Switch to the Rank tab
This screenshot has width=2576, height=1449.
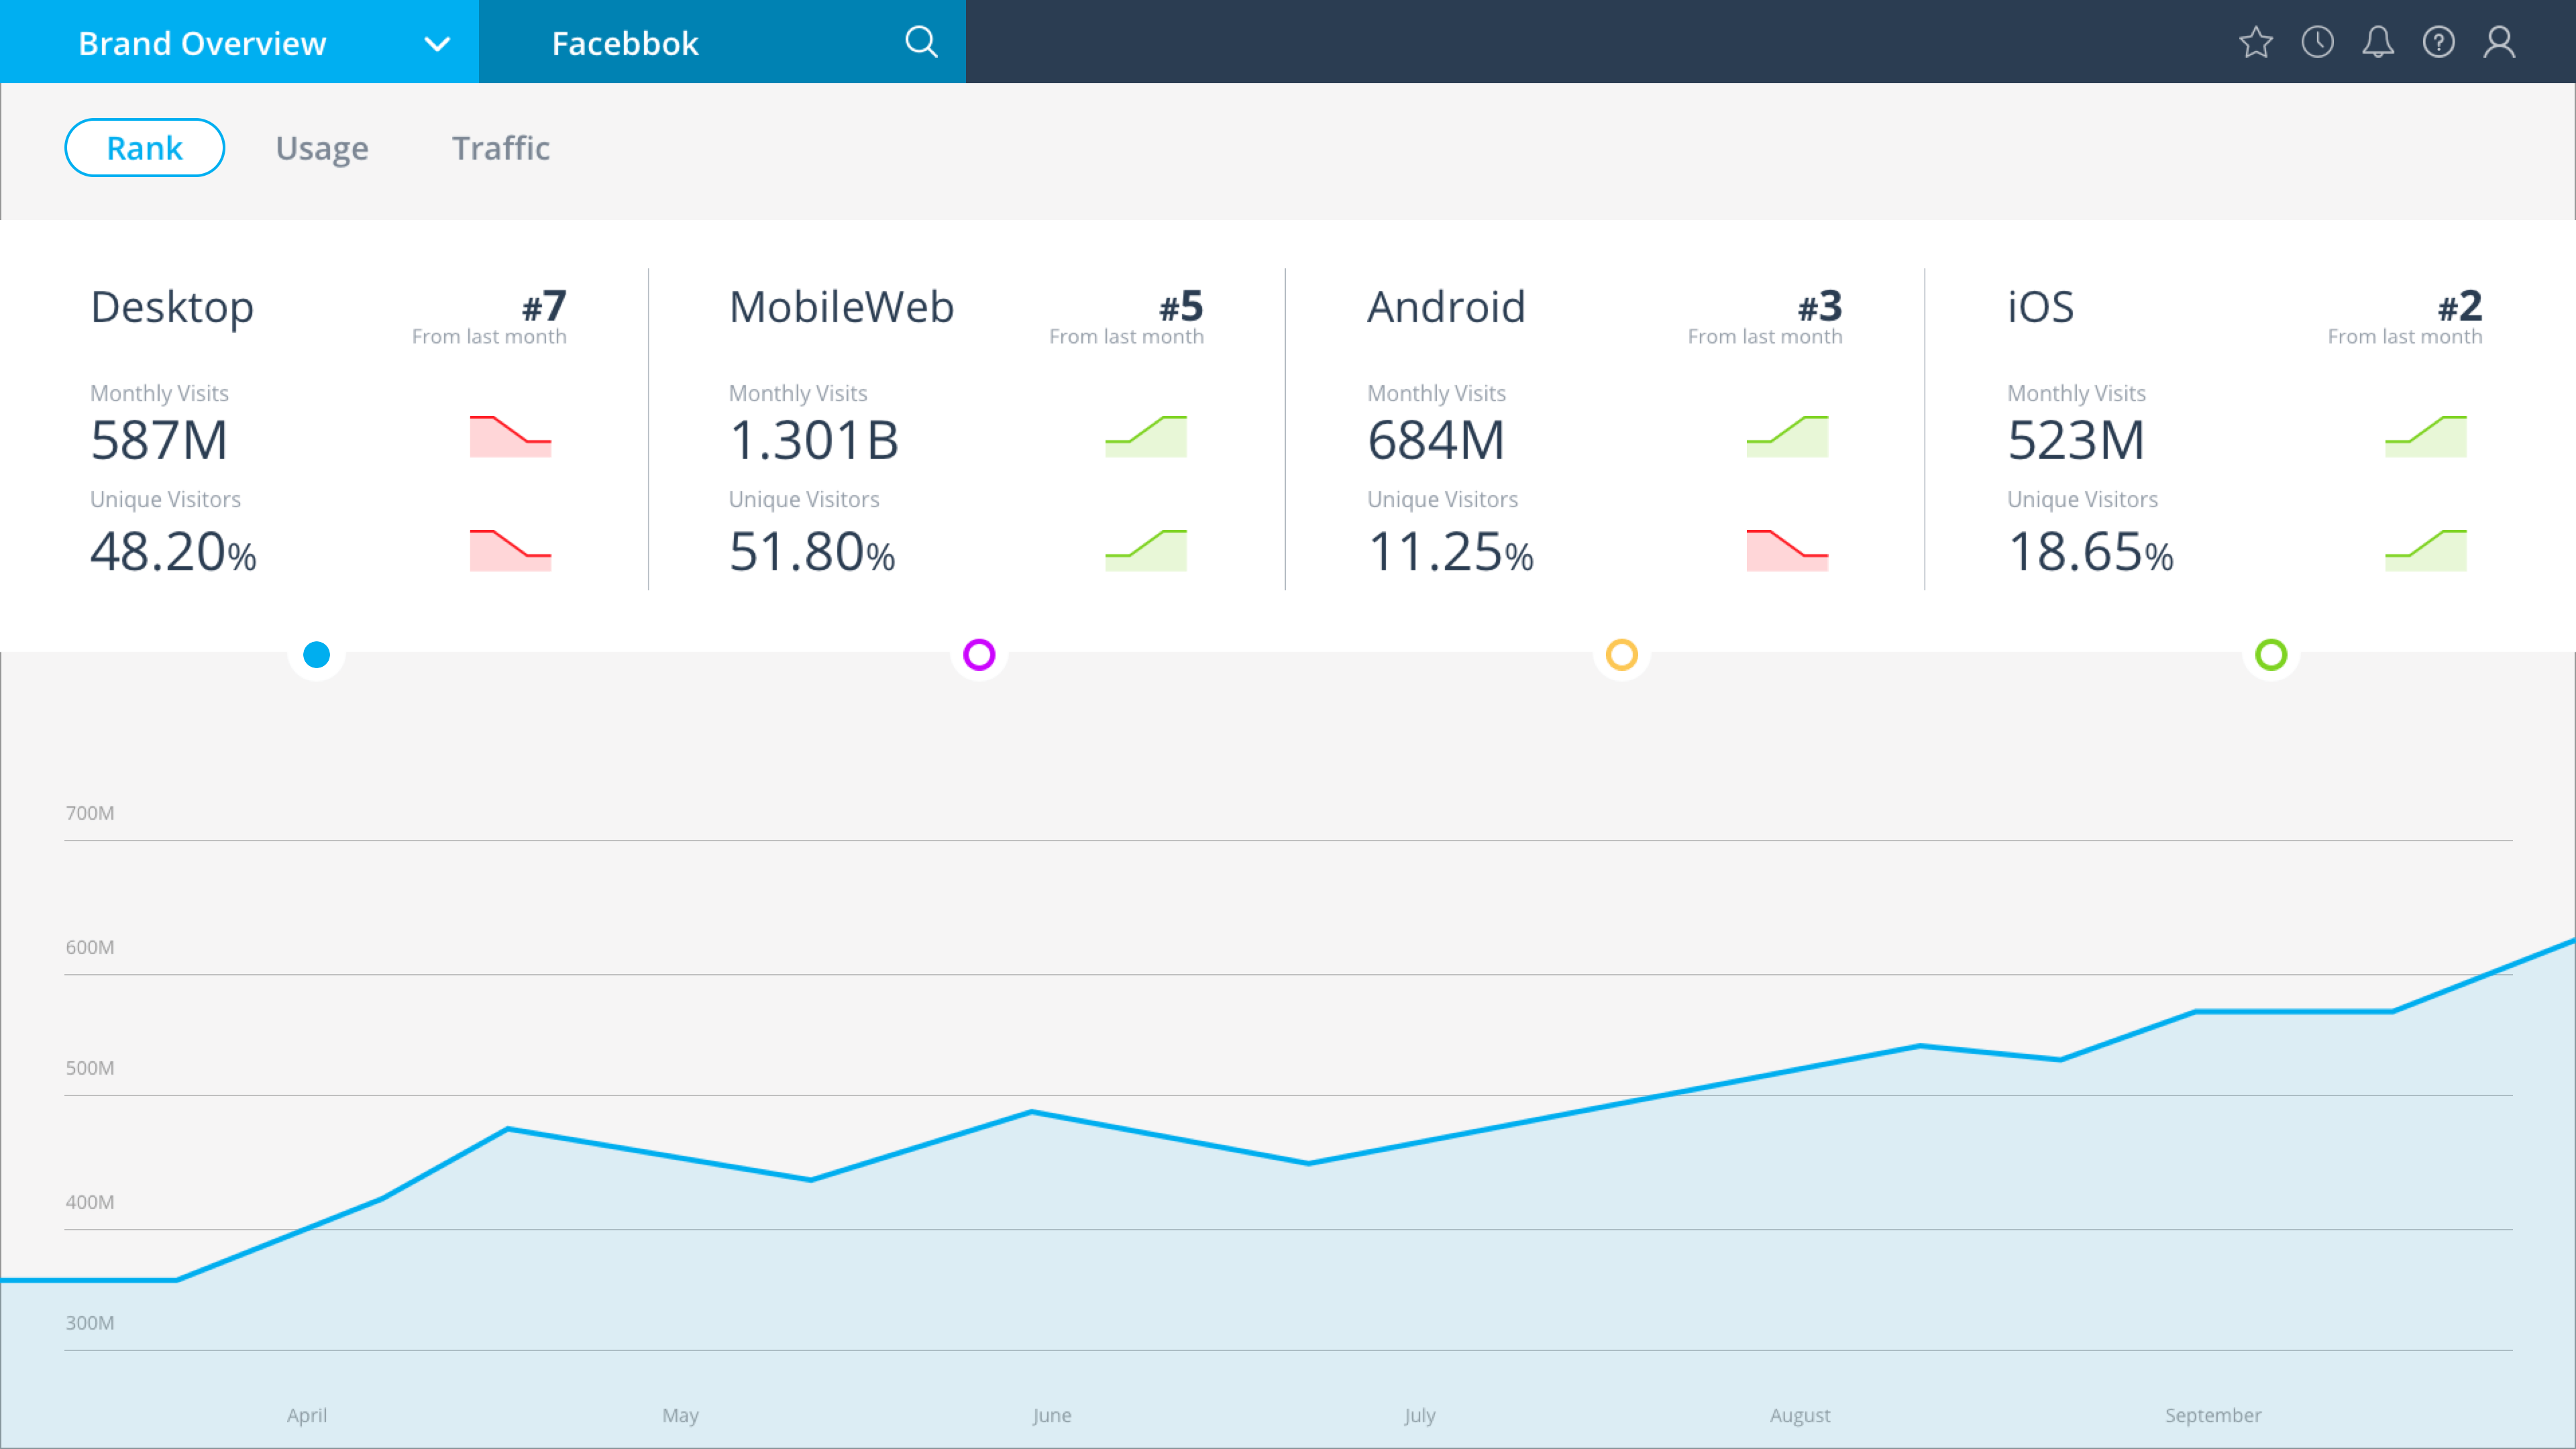[145, 148]
